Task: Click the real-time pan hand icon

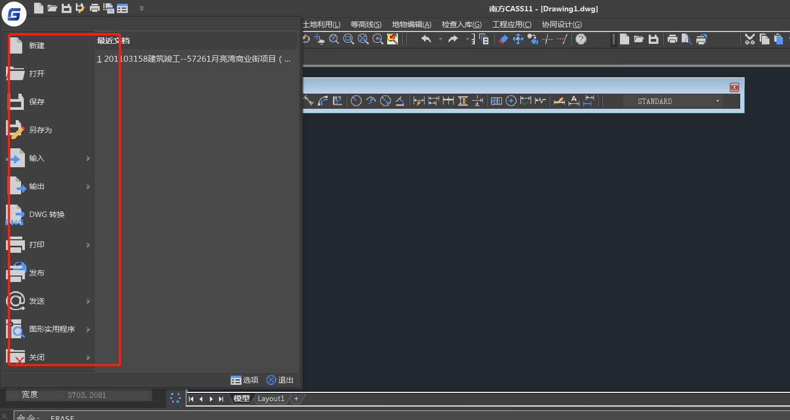Action: click(319, 39)
